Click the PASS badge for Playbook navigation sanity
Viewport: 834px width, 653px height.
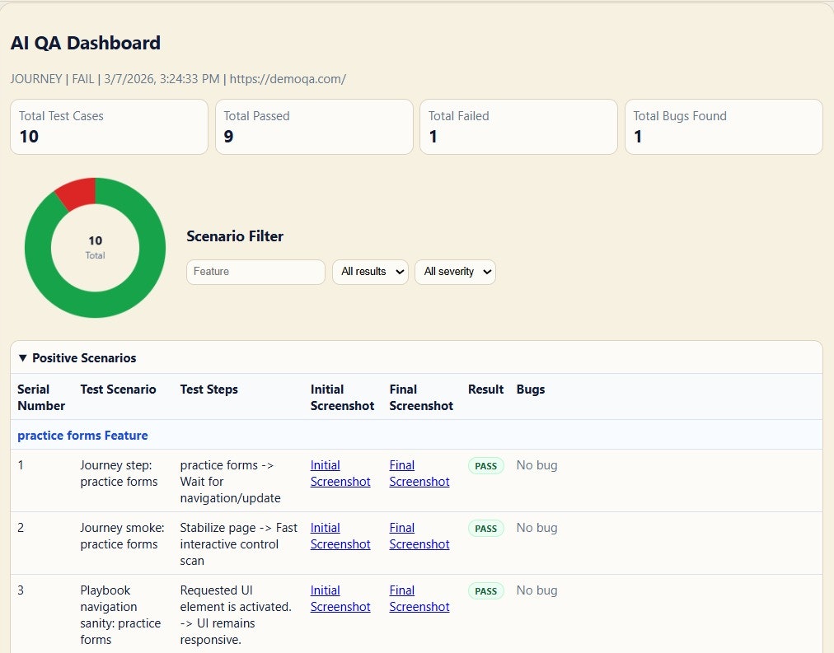click(x=485, y=590)
